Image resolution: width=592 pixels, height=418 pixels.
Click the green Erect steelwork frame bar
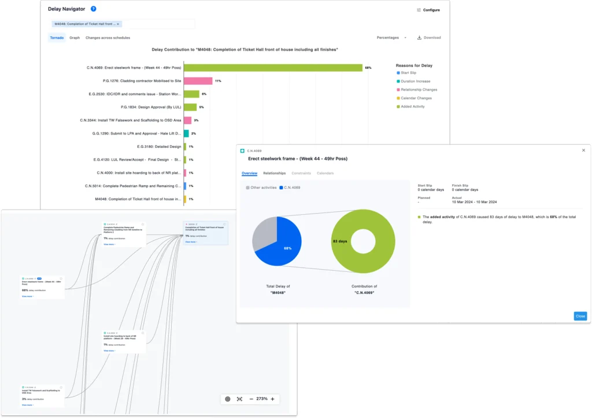click(272, 68)
